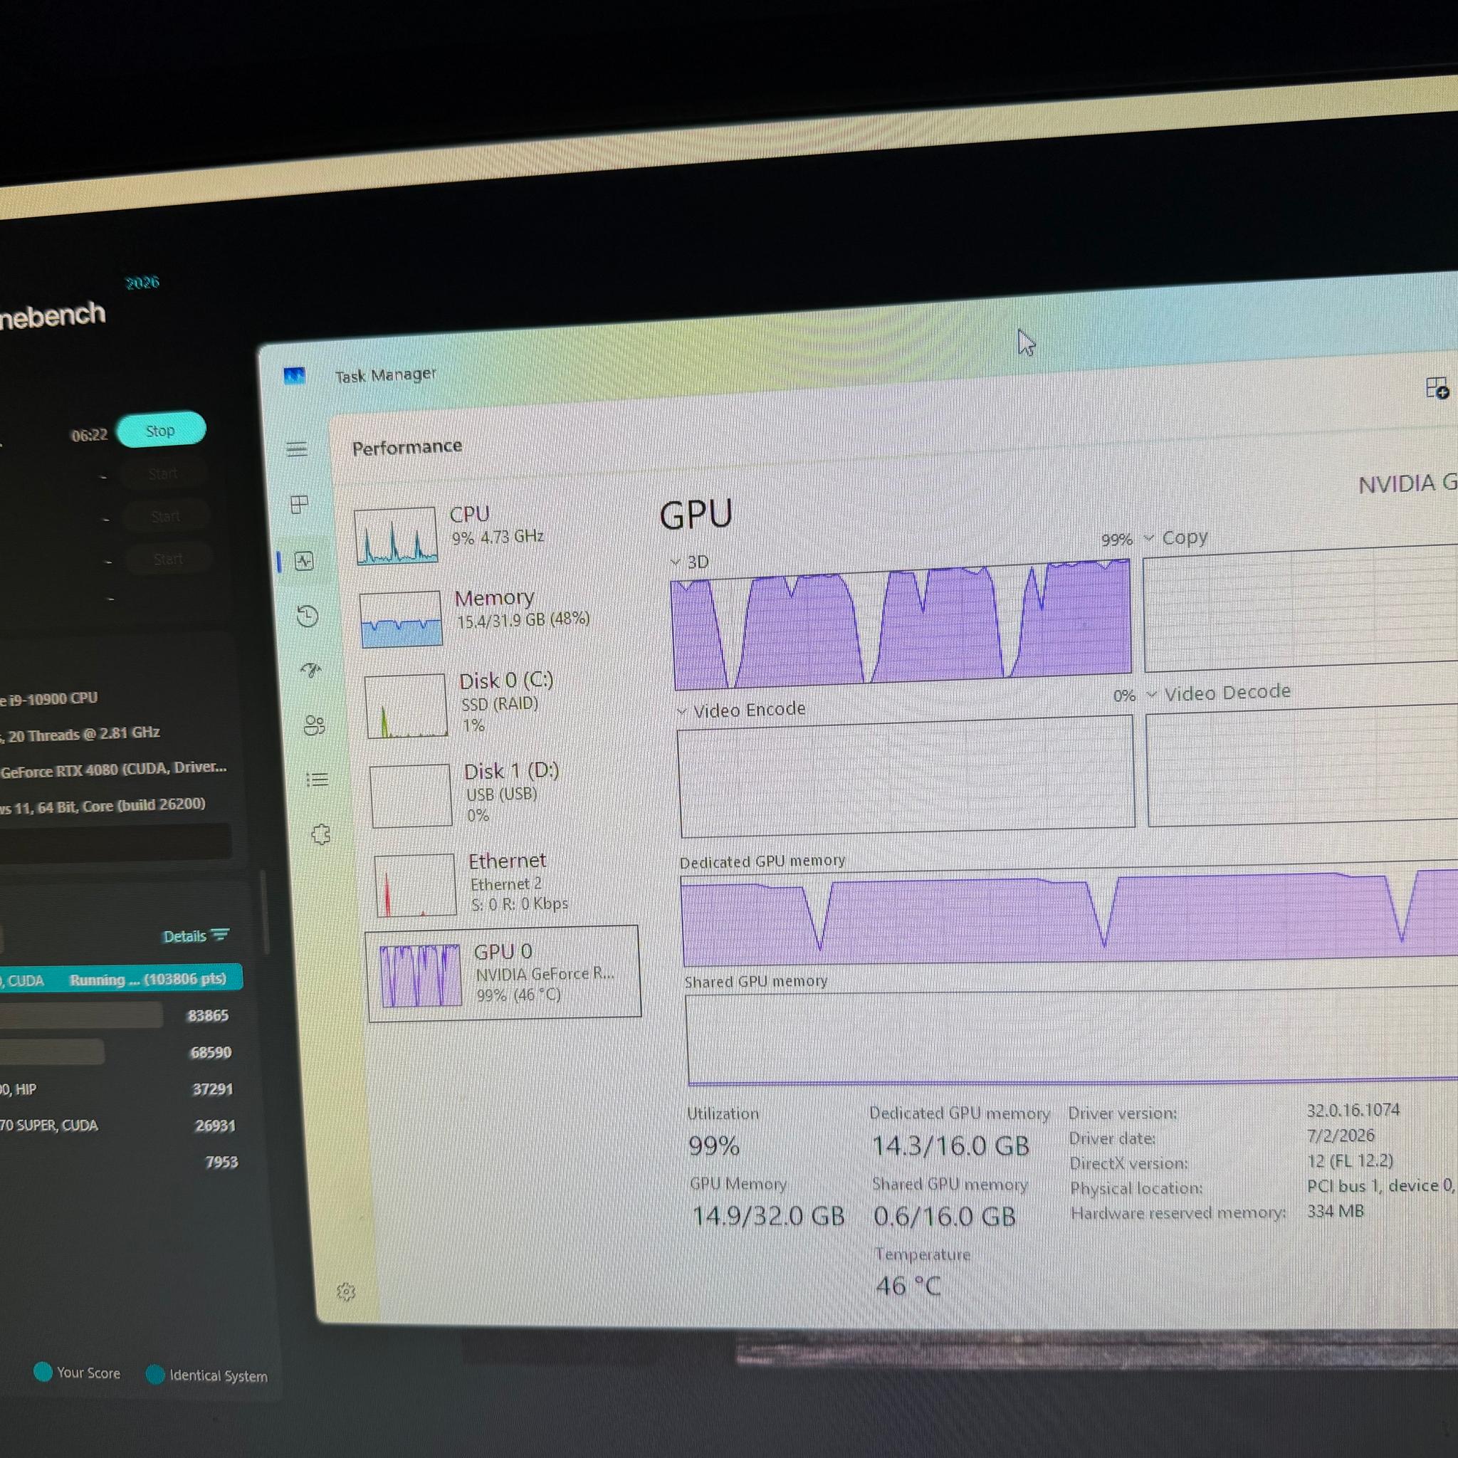
Task: Stop the running Cinebench benchmark
Action: coord(161,430)
